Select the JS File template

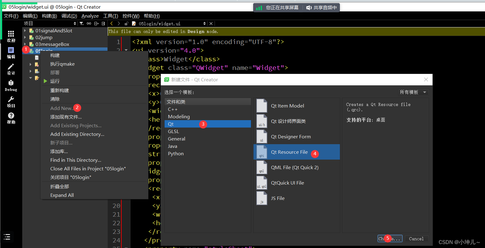point(297,198)
